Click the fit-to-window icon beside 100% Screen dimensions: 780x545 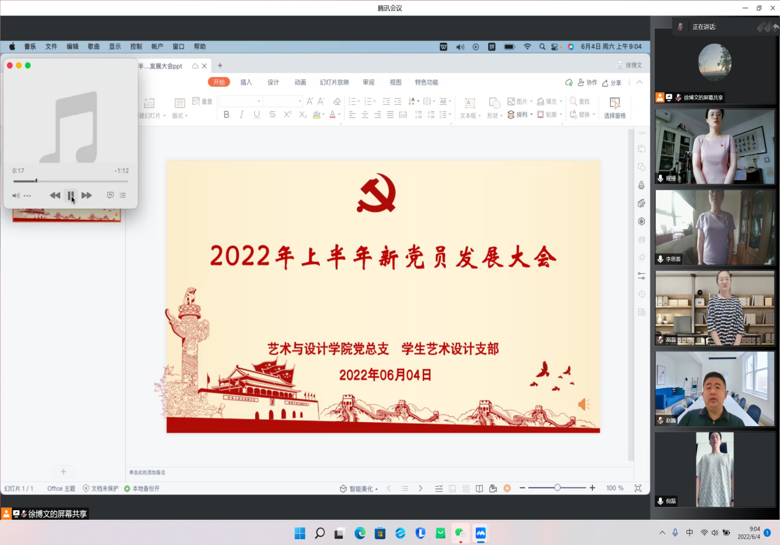point(638,488)
